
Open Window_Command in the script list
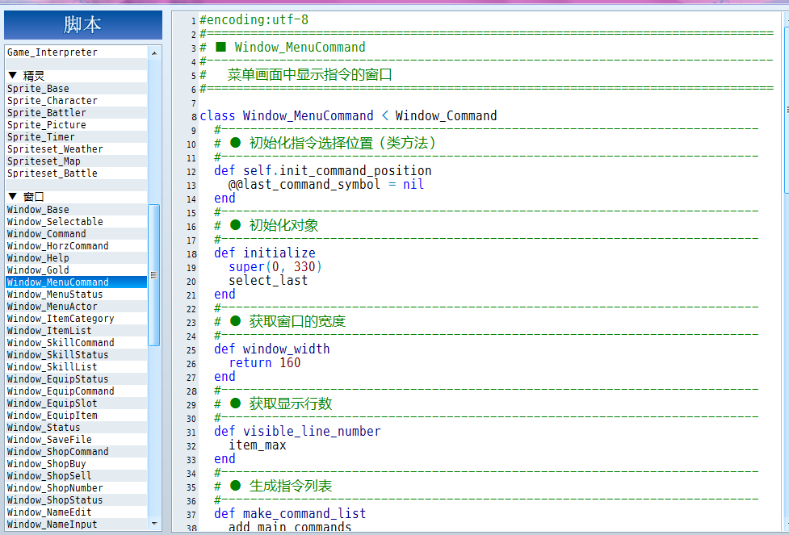pos(77,234)
